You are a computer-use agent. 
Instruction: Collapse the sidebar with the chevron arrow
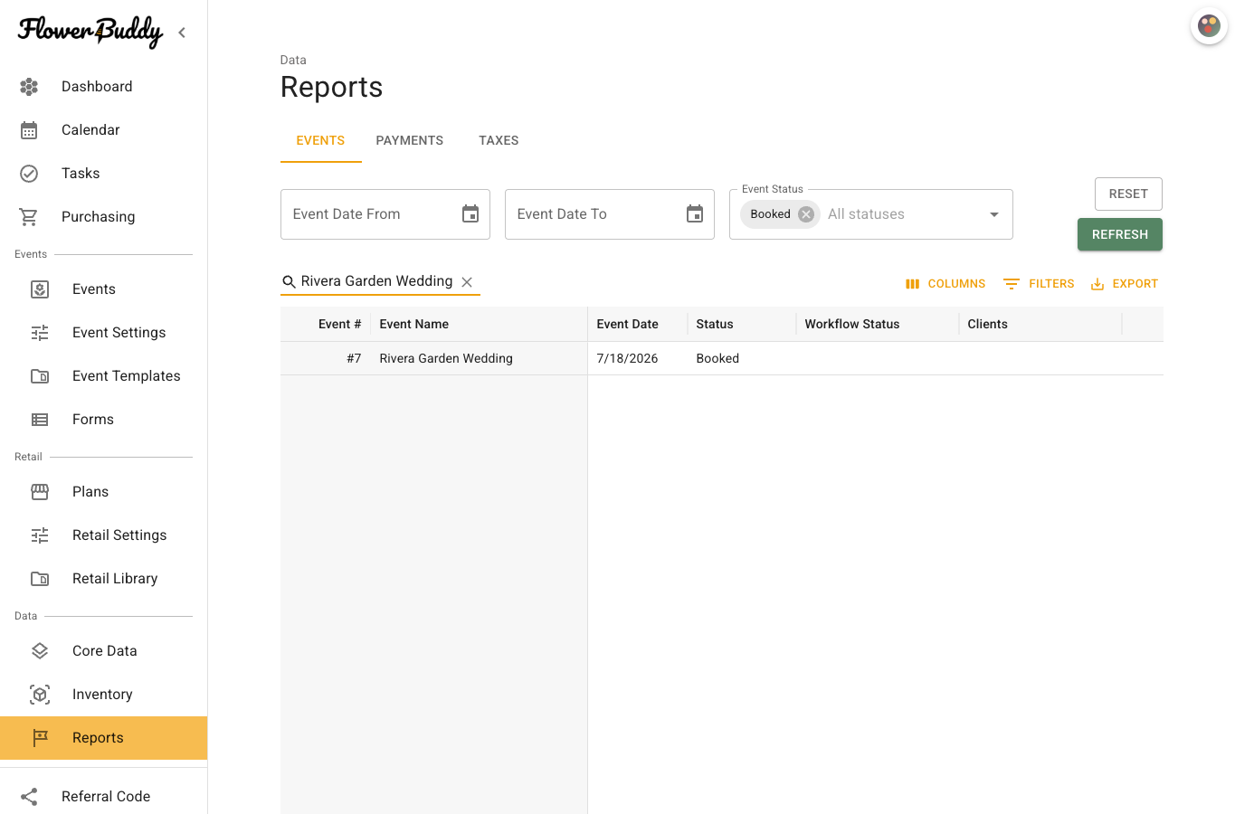click(x=182, y=33)
